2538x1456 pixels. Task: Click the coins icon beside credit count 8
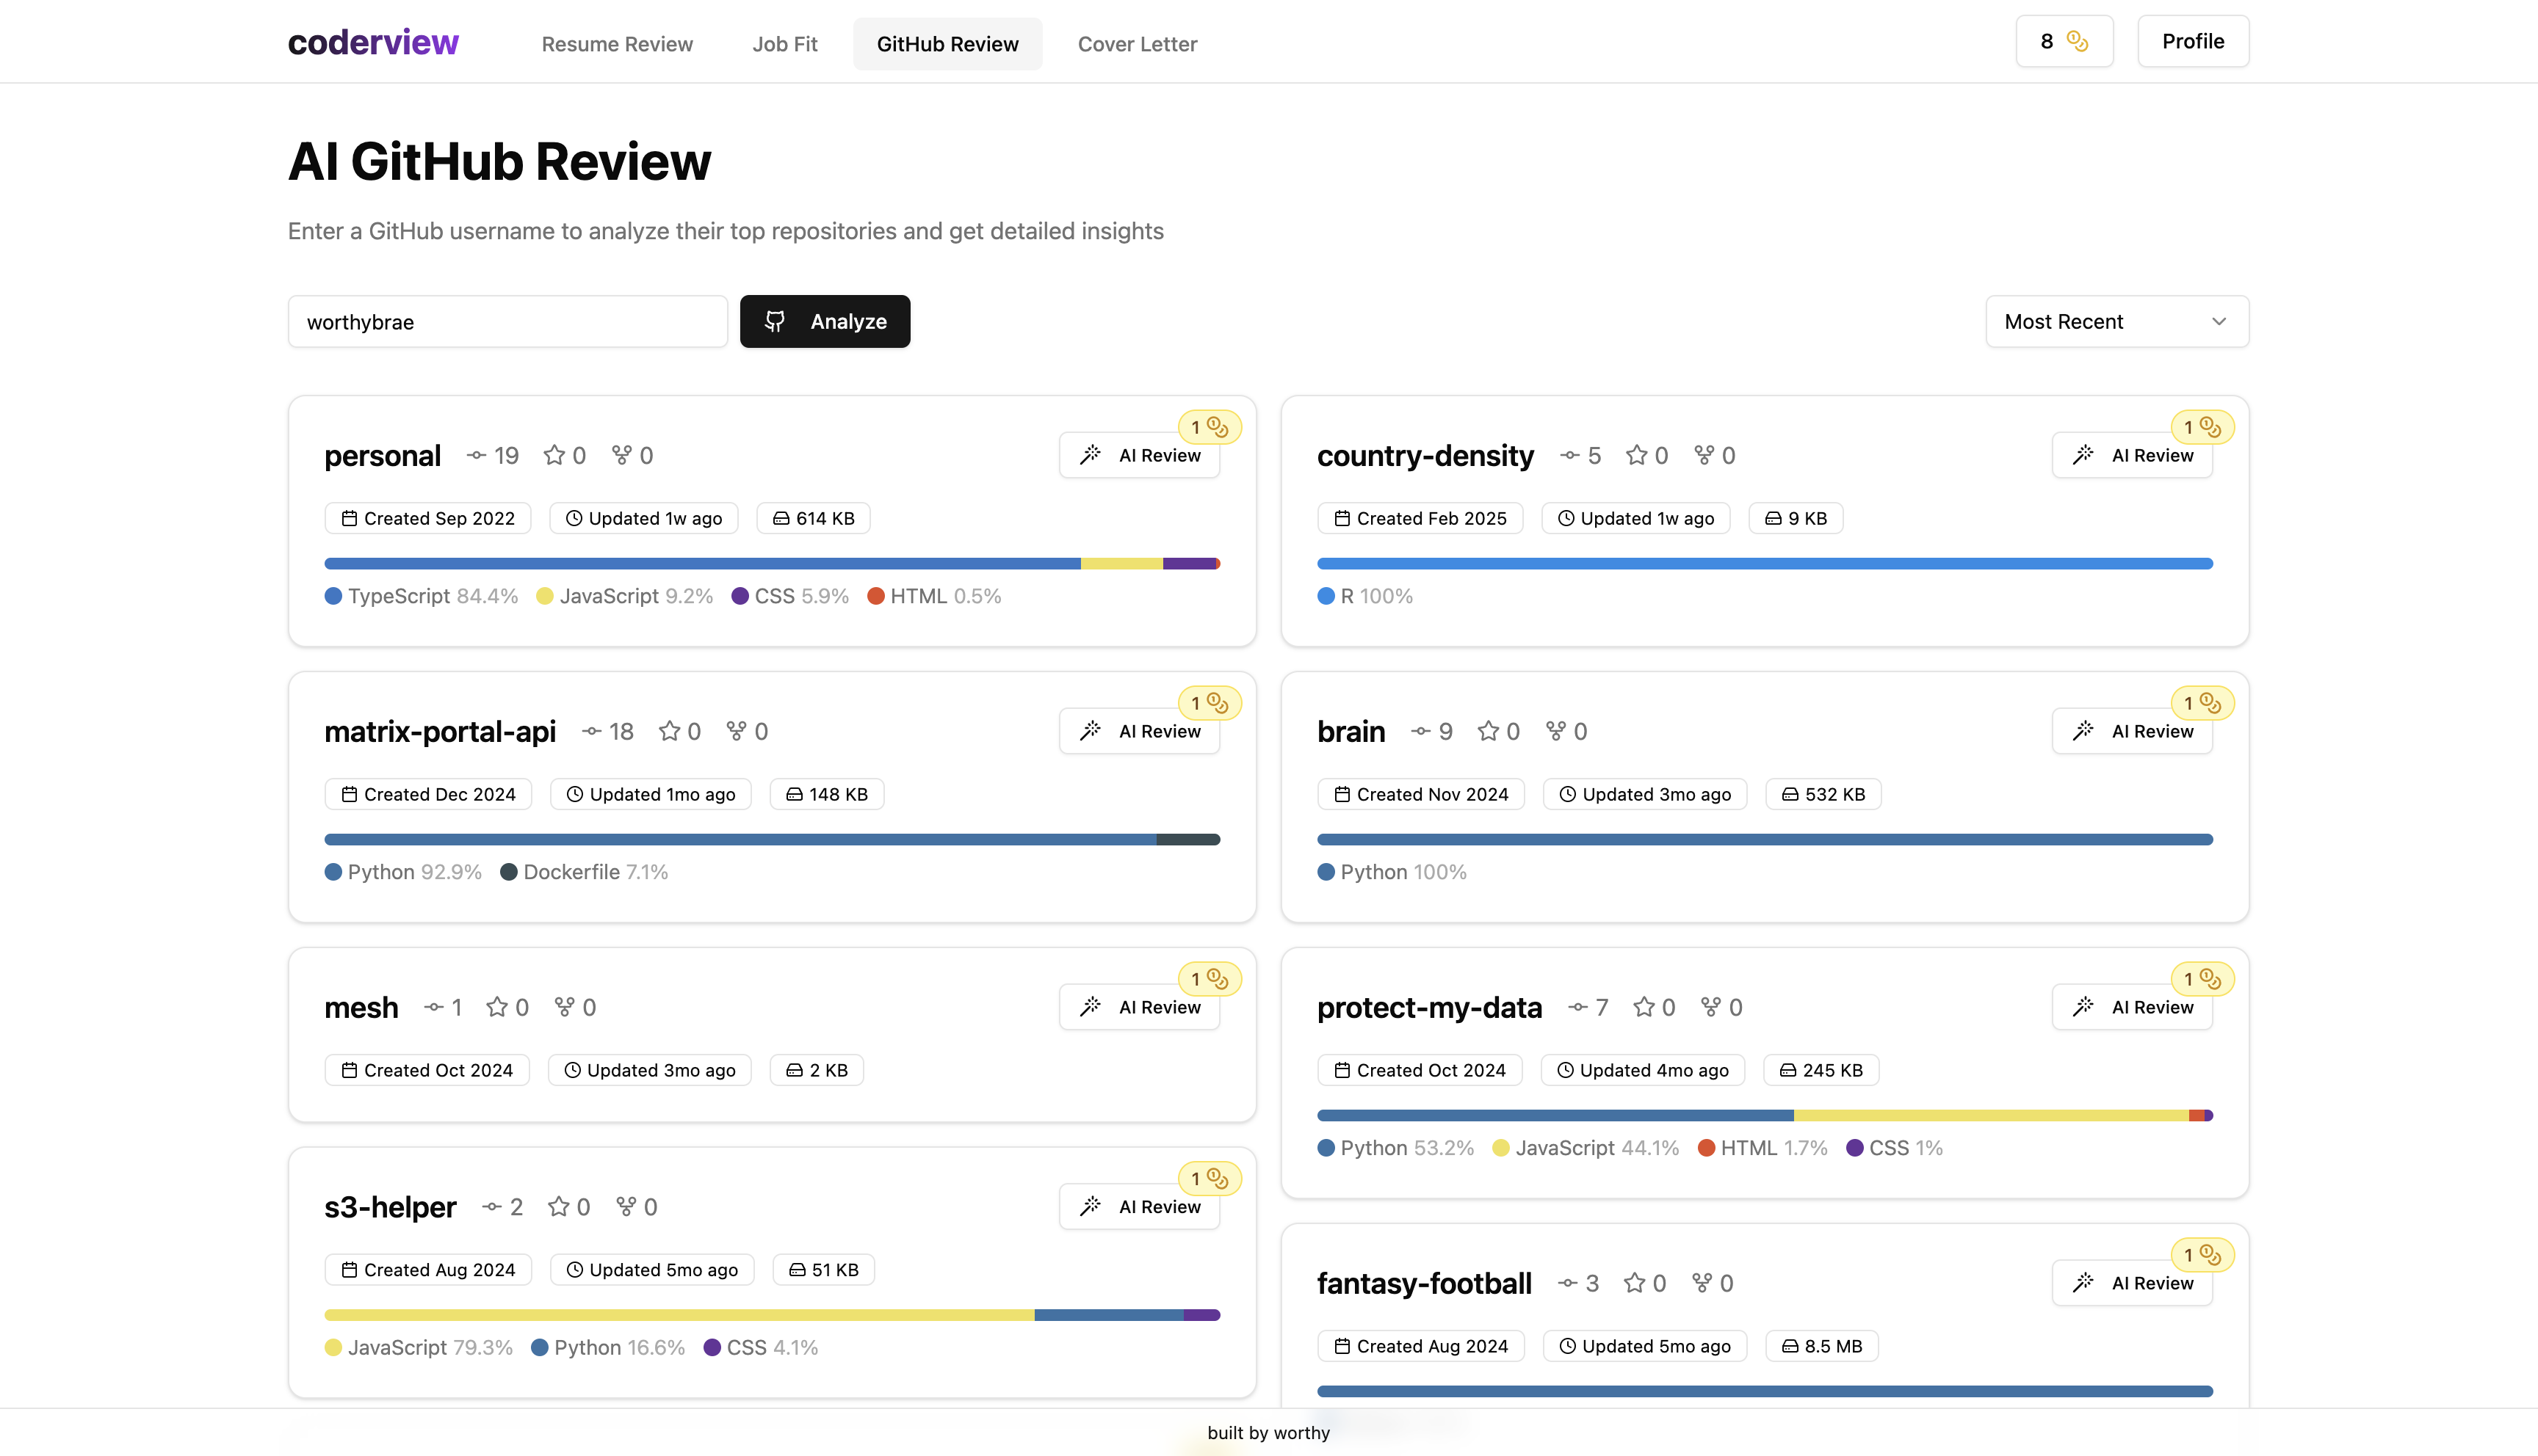click(x=2078, y=41)
